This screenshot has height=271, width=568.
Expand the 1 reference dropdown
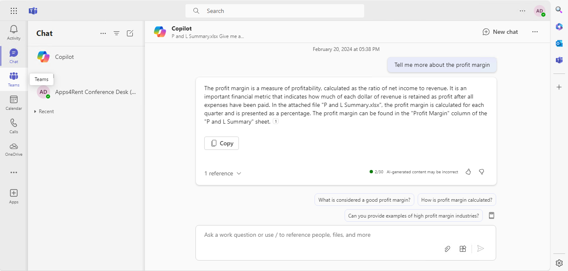223,173
